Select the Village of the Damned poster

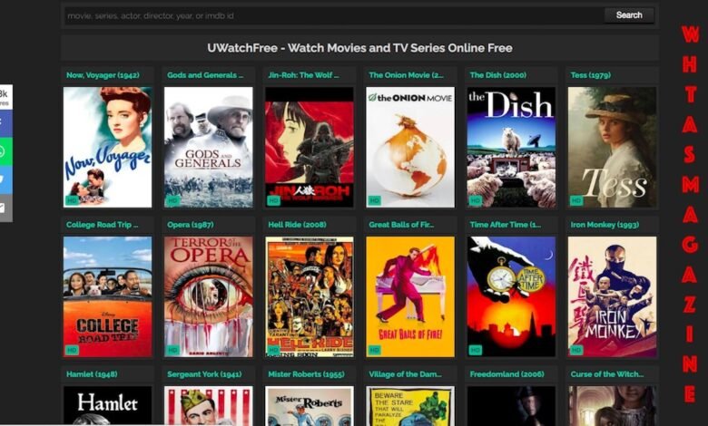[410, 405]
